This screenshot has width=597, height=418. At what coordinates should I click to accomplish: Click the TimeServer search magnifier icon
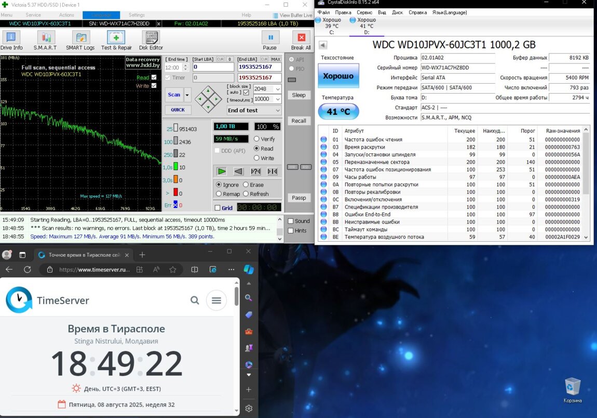pyautogui.click(x=195, y=300)
